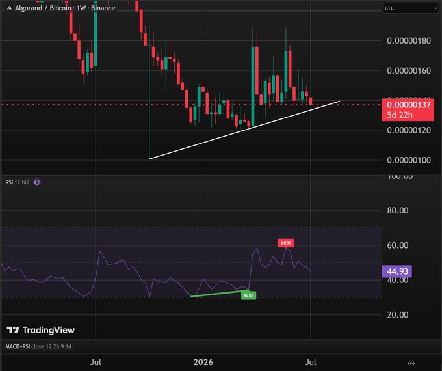
Task: Click RSI scale value 80.00
Action: click(398, 210)
